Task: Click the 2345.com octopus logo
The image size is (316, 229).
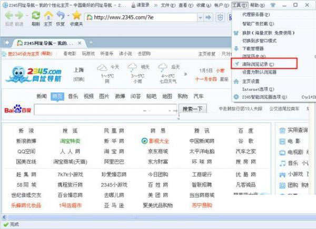Action: 34,75
